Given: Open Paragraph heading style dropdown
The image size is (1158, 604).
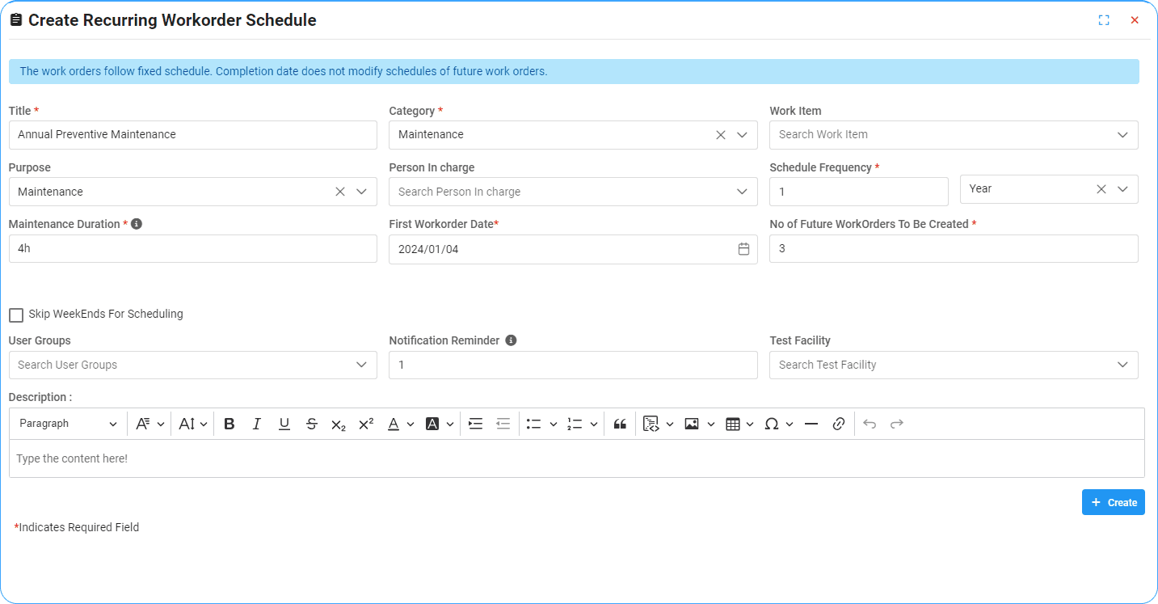Looking at the screenshot, I should 68,424.
